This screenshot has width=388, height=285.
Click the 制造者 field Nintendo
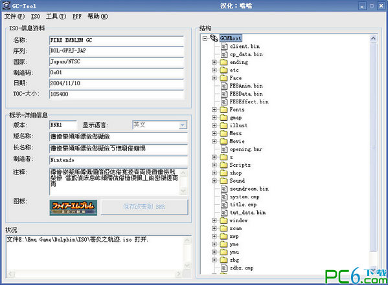119,160
